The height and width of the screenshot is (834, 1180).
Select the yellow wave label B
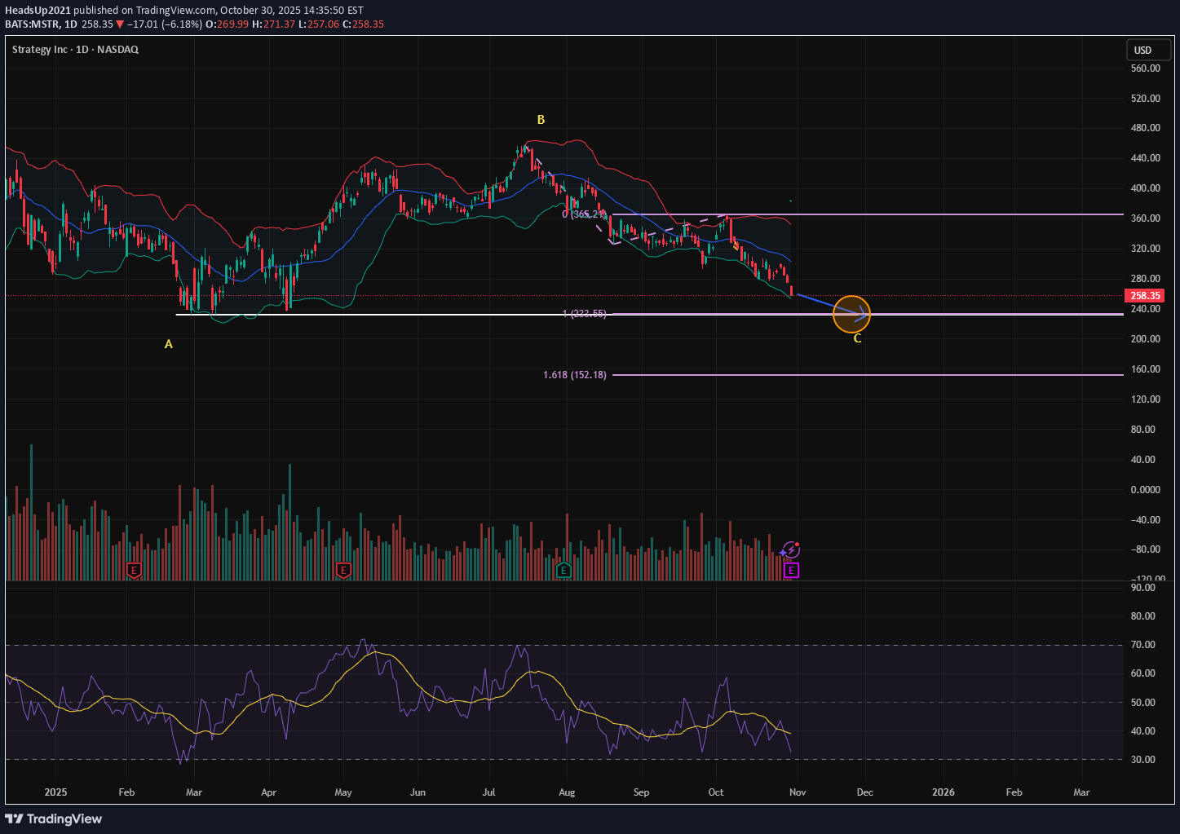coord(541,120)
